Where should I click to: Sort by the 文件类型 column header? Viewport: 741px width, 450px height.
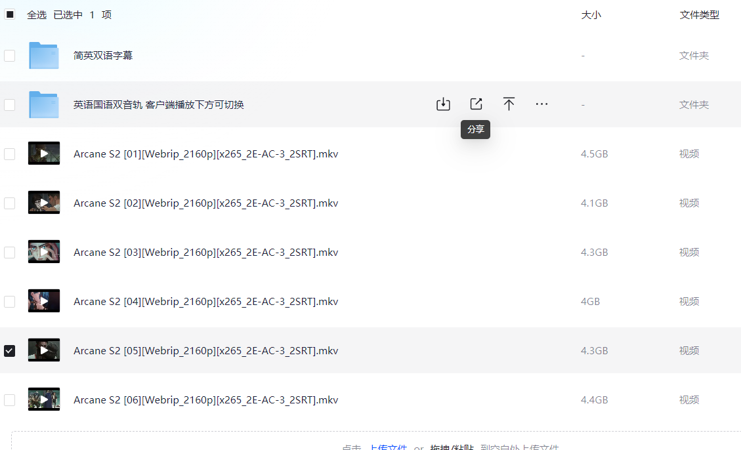(x=700, y=15)
